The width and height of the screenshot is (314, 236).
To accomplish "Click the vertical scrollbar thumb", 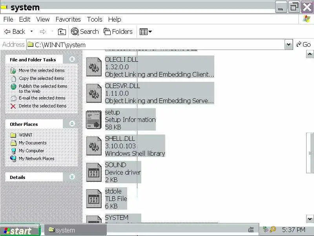I will click(x=310, y=153).
